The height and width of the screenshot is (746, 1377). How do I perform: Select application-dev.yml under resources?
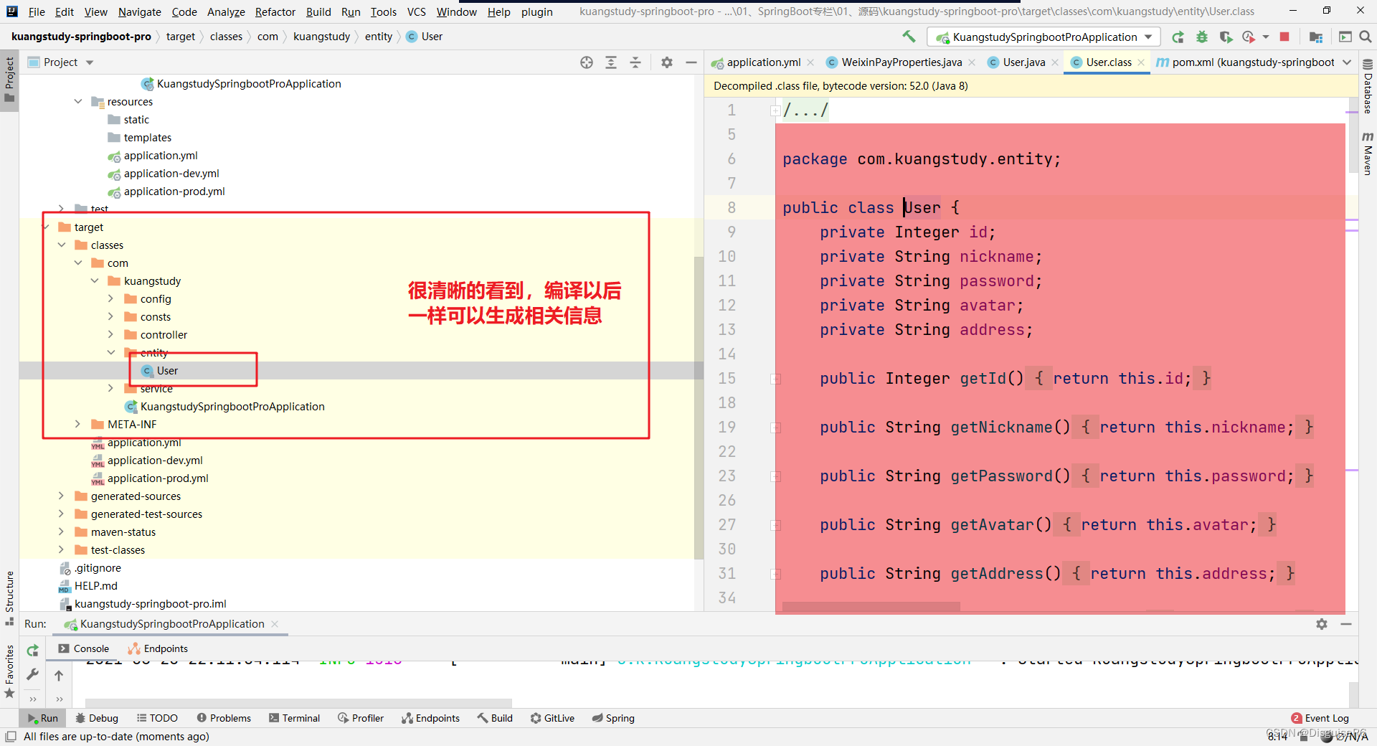[x=171, y=174]
